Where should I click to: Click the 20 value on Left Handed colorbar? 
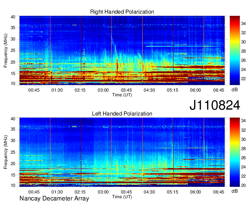click(243, 185)
